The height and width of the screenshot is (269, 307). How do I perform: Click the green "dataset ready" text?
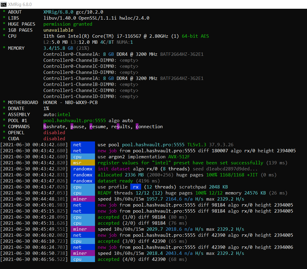pyautogui.click(x=115, y=181)
